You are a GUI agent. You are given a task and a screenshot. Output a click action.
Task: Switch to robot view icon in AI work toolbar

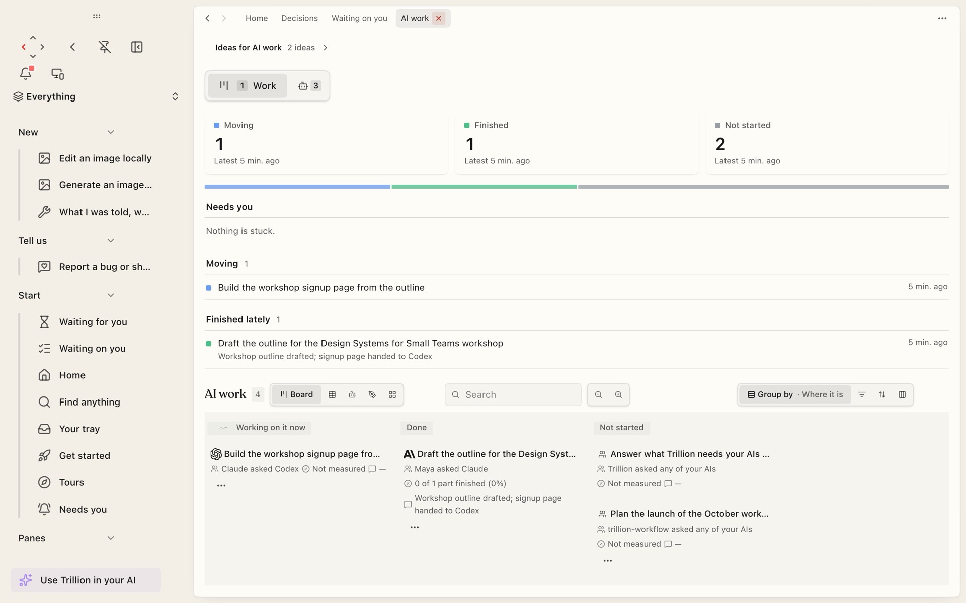pyautogui.click(x=352, y=394)
